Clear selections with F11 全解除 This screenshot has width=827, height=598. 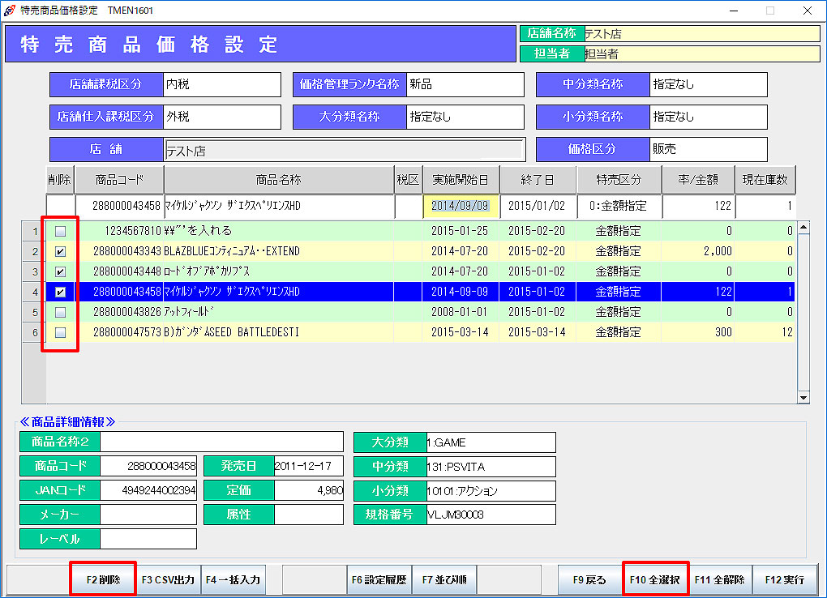coord(719,580)
